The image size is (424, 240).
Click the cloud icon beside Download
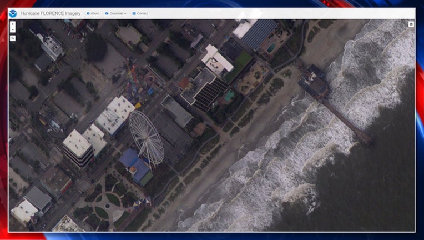(x=107, y=13)
